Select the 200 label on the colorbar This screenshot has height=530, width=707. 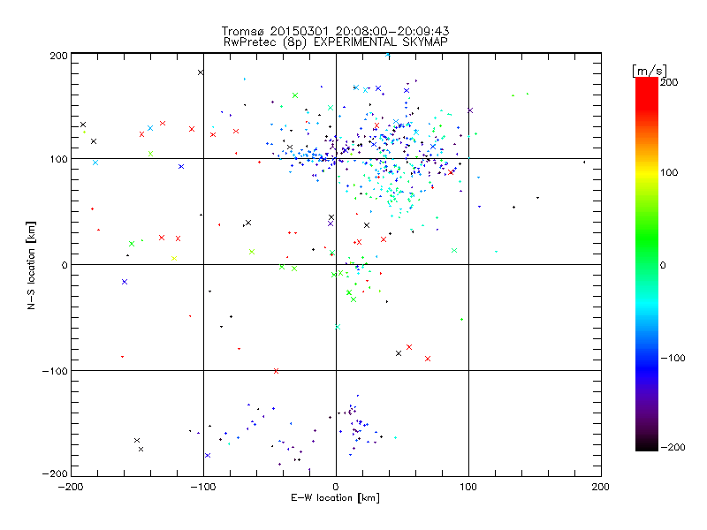(669, 82)
